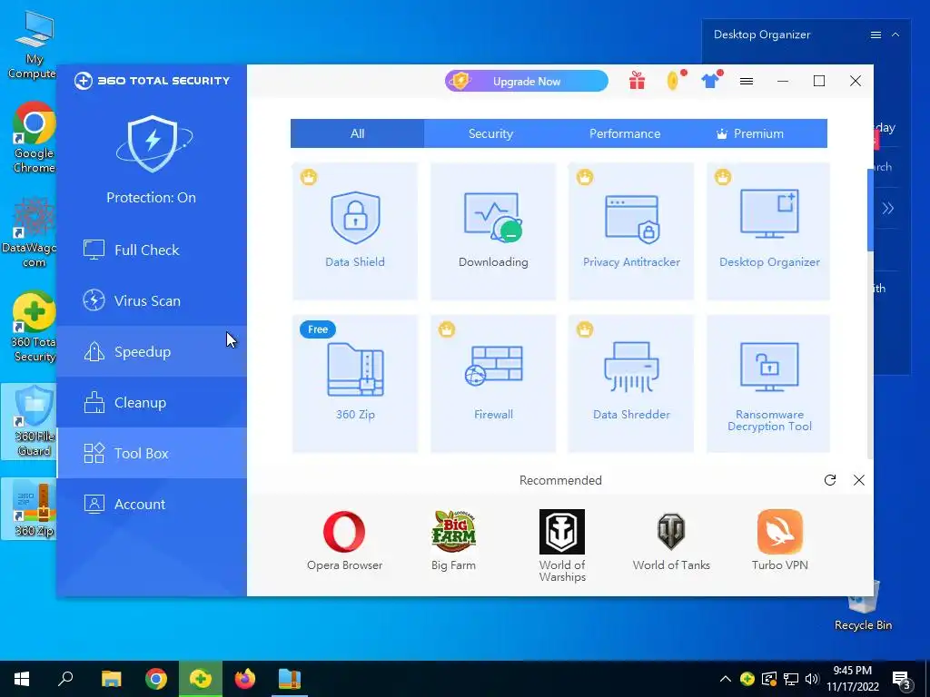Open Virus Scan in sidebar
The image size is (930, 697).
[x=152, y=300]
